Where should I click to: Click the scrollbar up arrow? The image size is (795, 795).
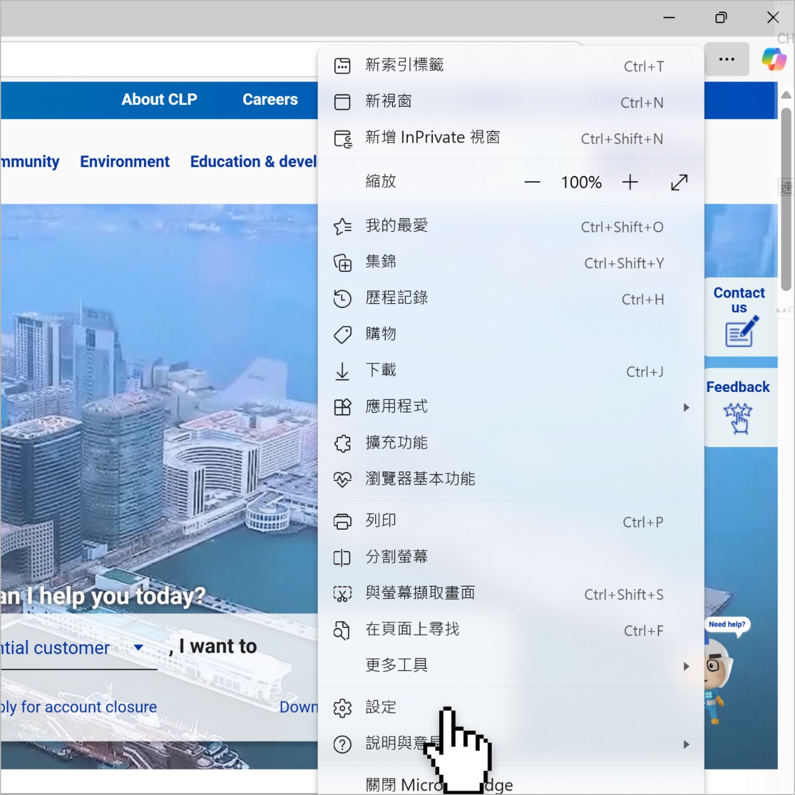click(x=786, y=95)
